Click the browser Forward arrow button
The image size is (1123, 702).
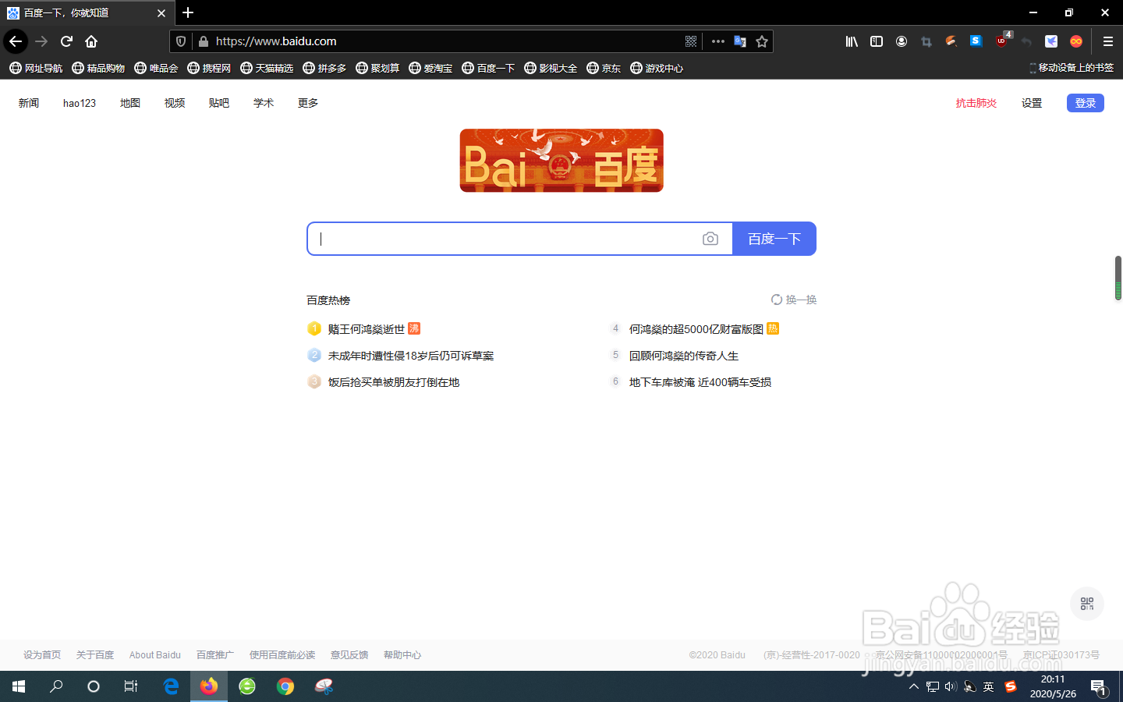pos(41,41)
